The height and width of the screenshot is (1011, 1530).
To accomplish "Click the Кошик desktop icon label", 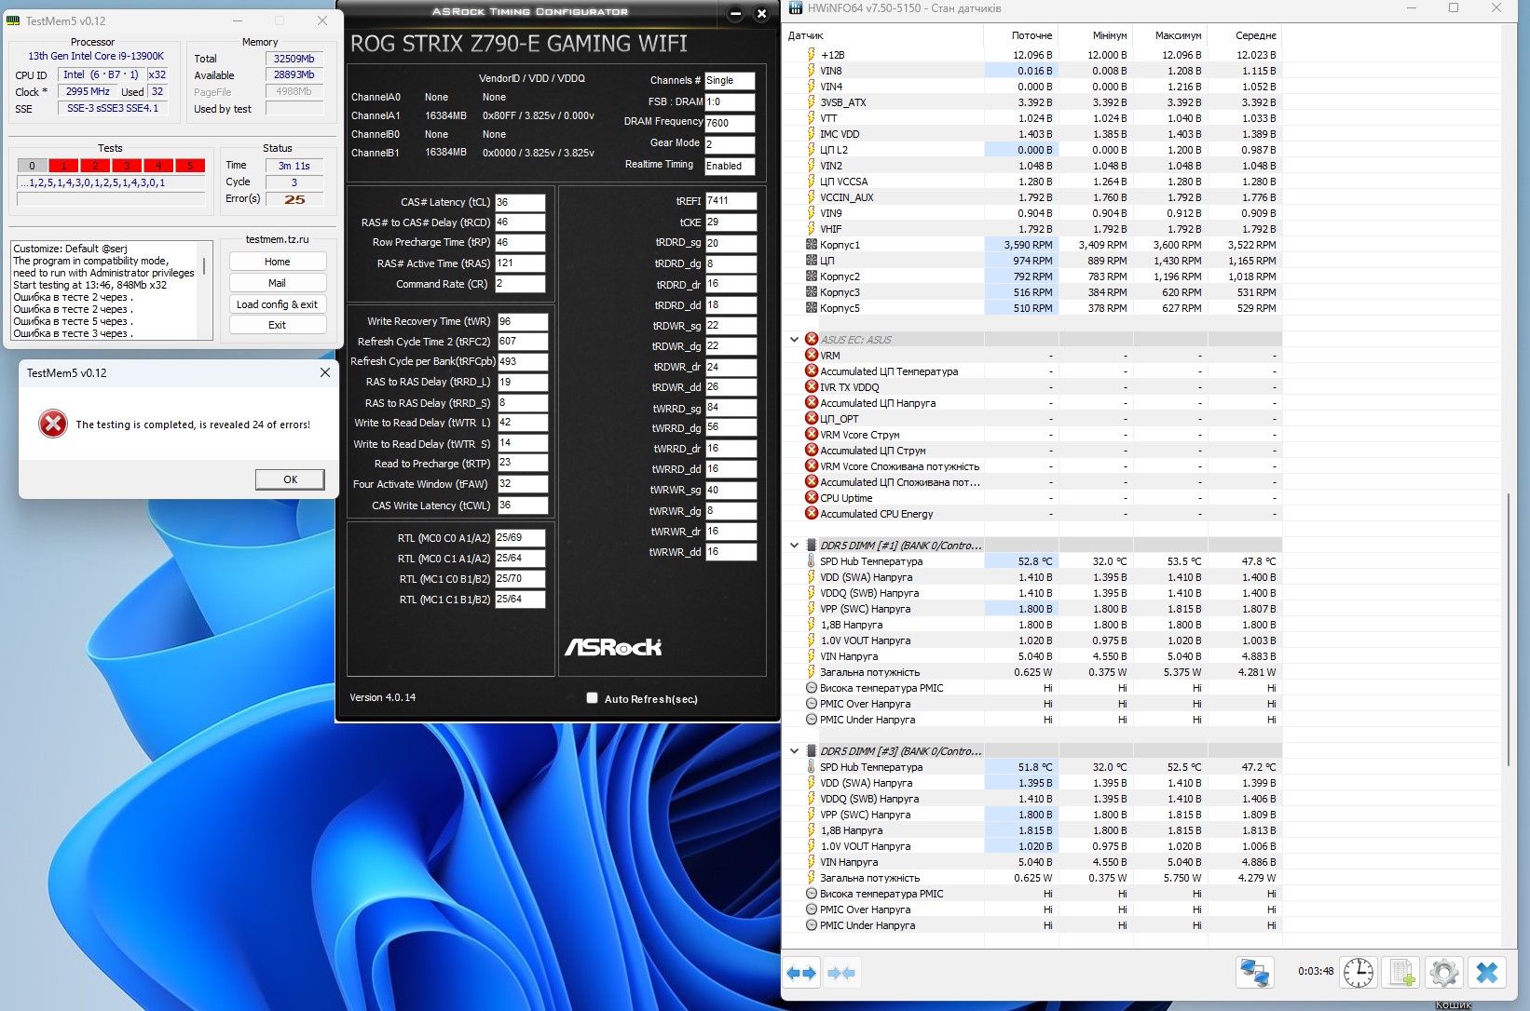I will [x=1454, y=1005].
